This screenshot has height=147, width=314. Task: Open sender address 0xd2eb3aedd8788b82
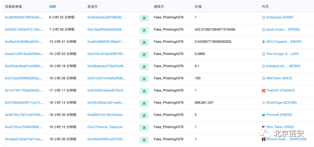tap(106, 17)
